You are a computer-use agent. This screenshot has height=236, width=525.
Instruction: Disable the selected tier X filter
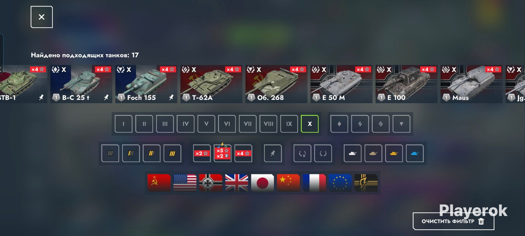pyautogui.click(x=310, y=124)
